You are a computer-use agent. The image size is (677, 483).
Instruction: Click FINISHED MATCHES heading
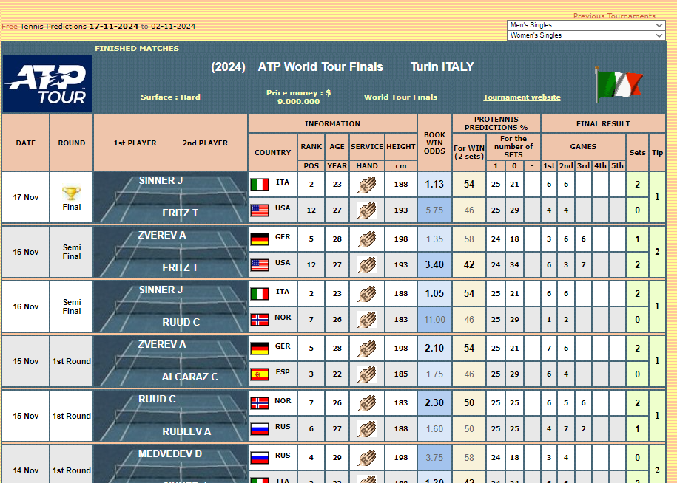pos(137,48)
